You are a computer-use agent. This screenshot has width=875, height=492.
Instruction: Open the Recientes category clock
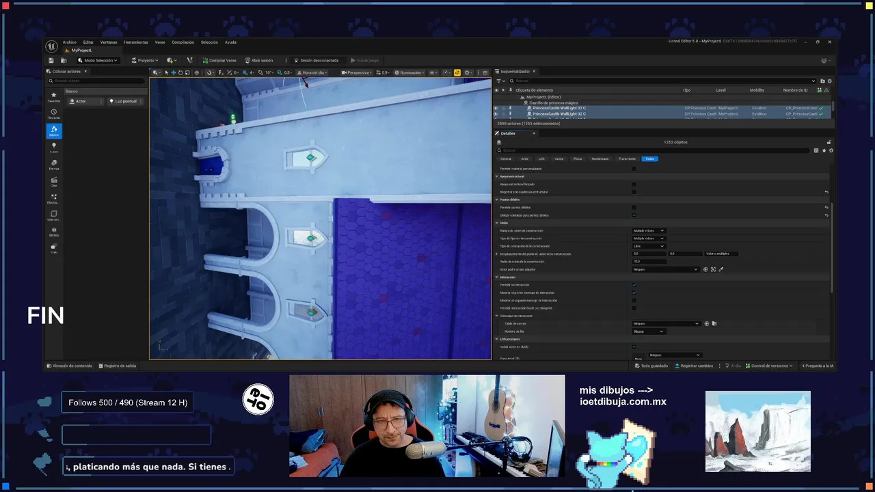click(54, 113)
